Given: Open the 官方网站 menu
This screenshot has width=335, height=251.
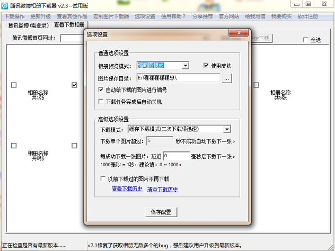Looking at the screenshot, I should (x=229, y=16).
